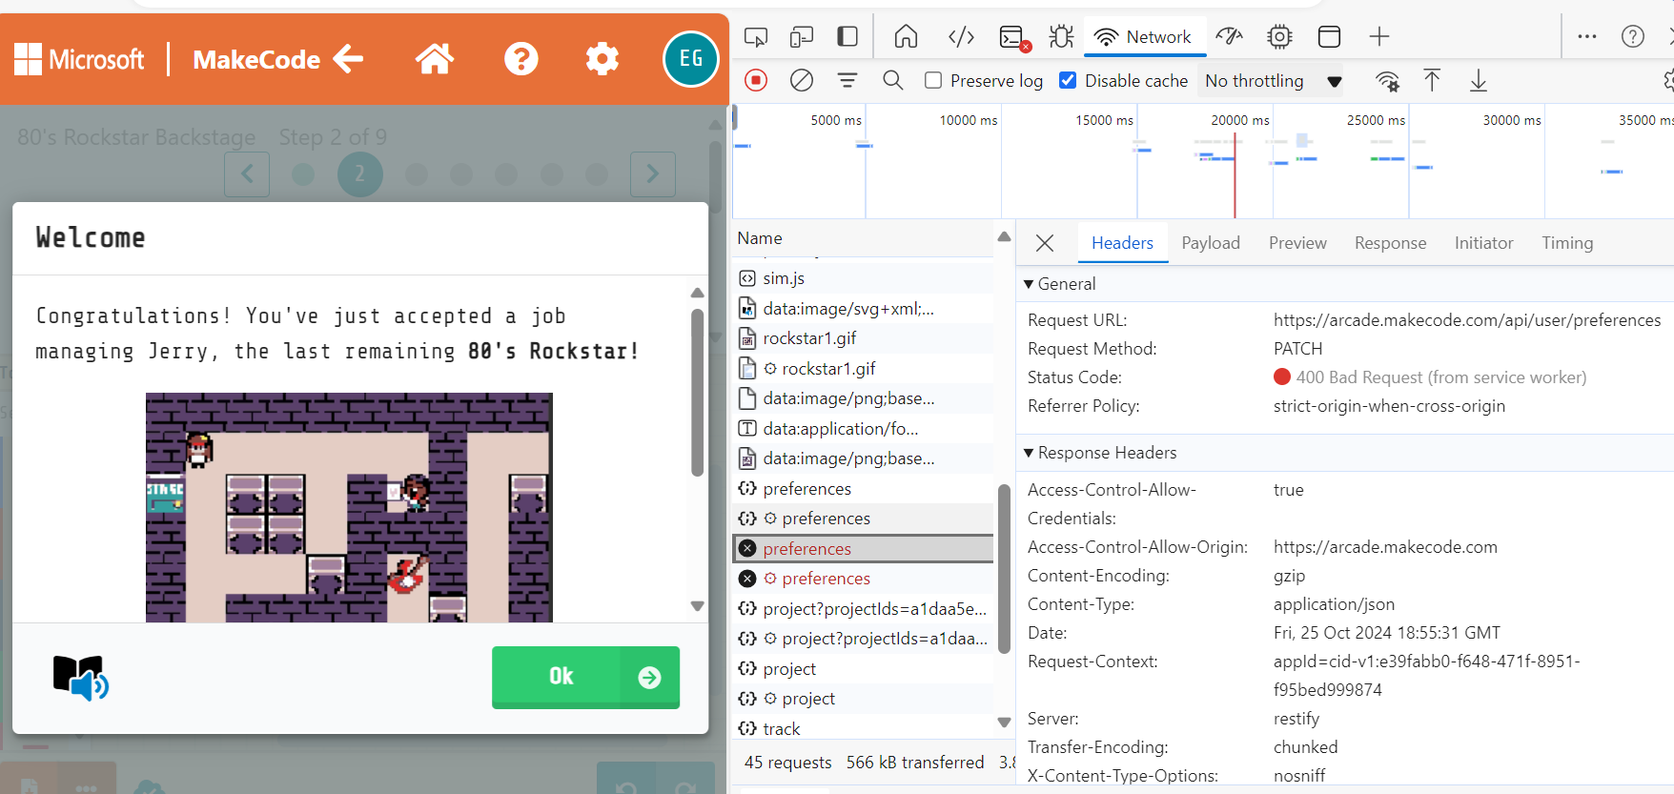Viewport: 1674px width, 794px height.
Task: Click the Welcome dialog scrollbar thumb
Action: click(697, 392)
